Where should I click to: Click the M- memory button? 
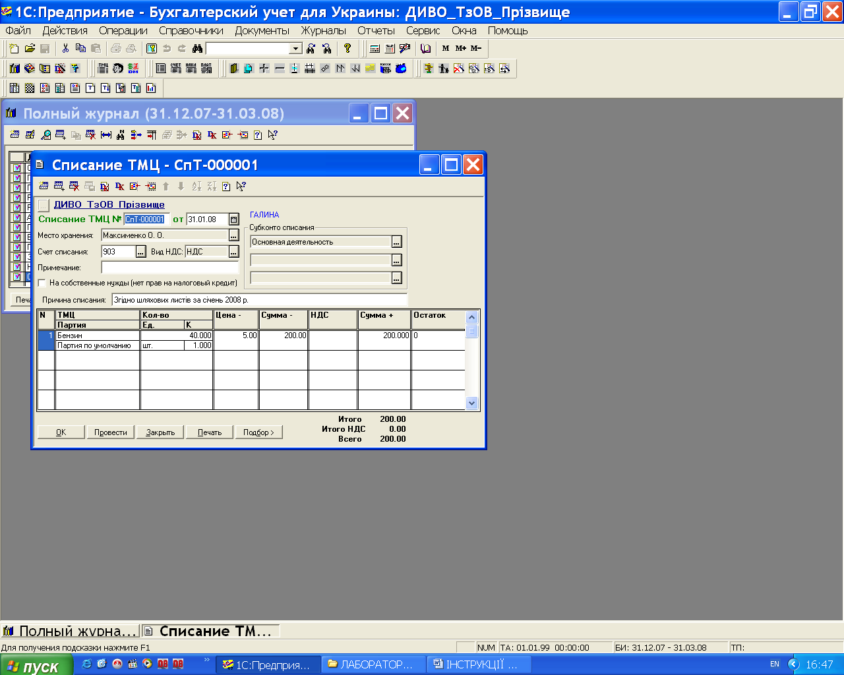pos(476,48)
